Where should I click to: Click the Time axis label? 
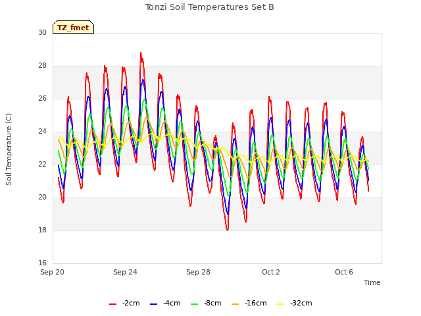[x=372, y=282]
